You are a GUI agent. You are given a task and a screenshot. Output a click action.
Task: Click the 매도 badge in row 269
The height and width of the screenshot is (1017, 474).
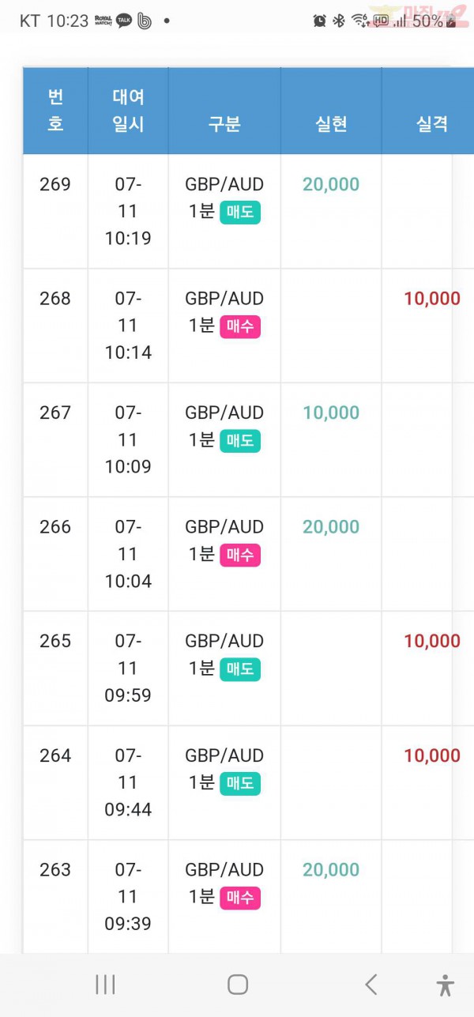click(x=240, y=213)
